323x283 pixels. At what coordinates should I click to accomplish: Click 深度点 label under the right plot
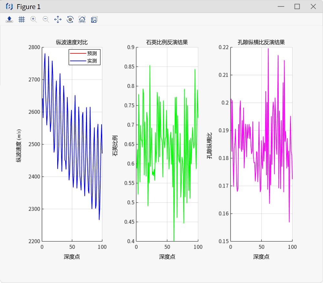261,256
